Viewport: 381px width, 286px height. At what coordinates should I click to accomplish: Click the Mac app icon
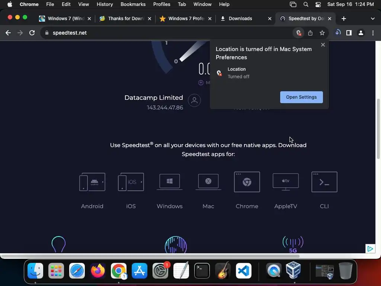click(208, 182)
